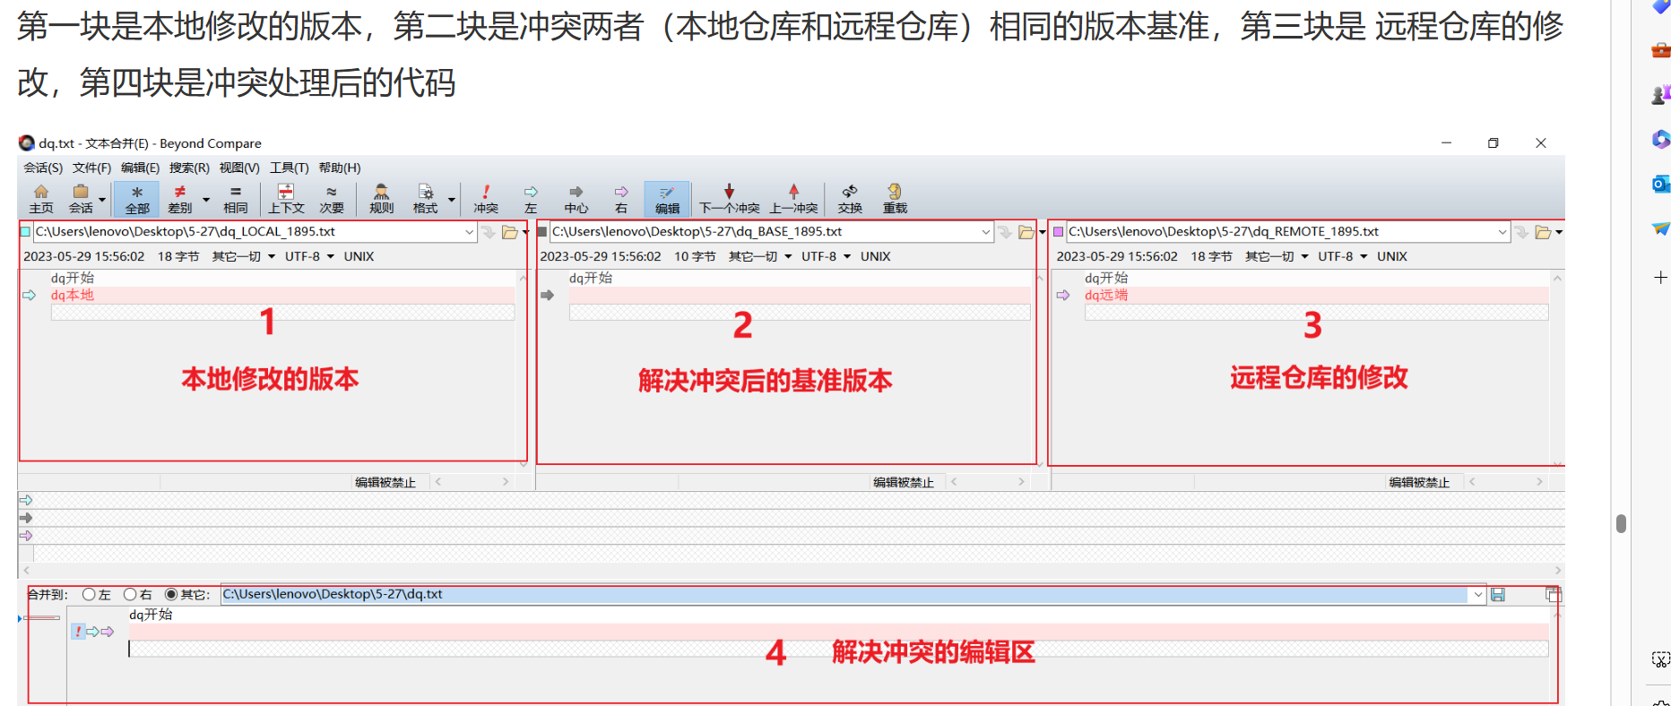Open UTF-8 encoding dropdown in local pane
The image size is (1671, 706).
[x=309, y=256]
